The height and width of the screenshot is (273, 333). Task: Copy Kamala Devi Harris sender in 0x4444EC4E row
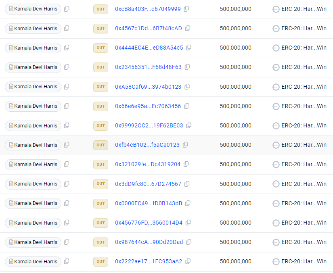pos(67,48)
